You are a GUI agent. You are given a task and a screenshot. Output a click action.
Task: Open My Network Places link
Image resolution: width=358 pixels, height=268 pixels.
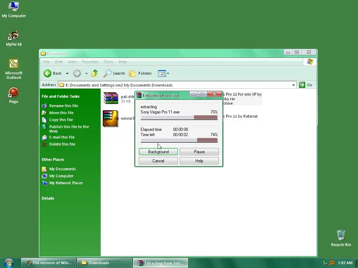click(66, 183)
